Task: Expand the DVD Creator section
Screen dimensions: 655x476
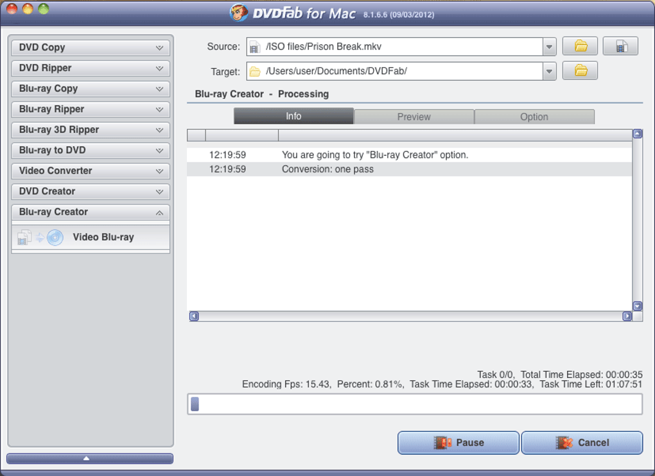Action: 91,191
